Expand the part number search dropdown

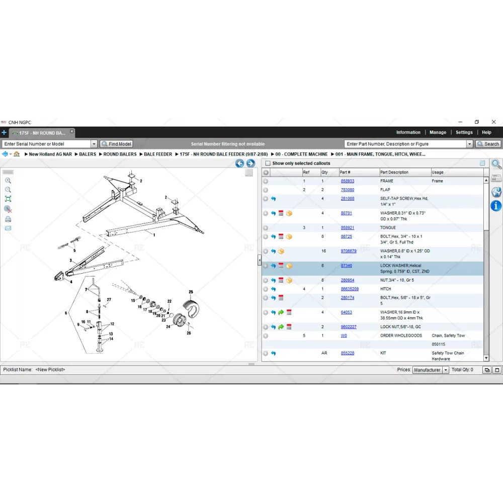click(x=470, y=144)
